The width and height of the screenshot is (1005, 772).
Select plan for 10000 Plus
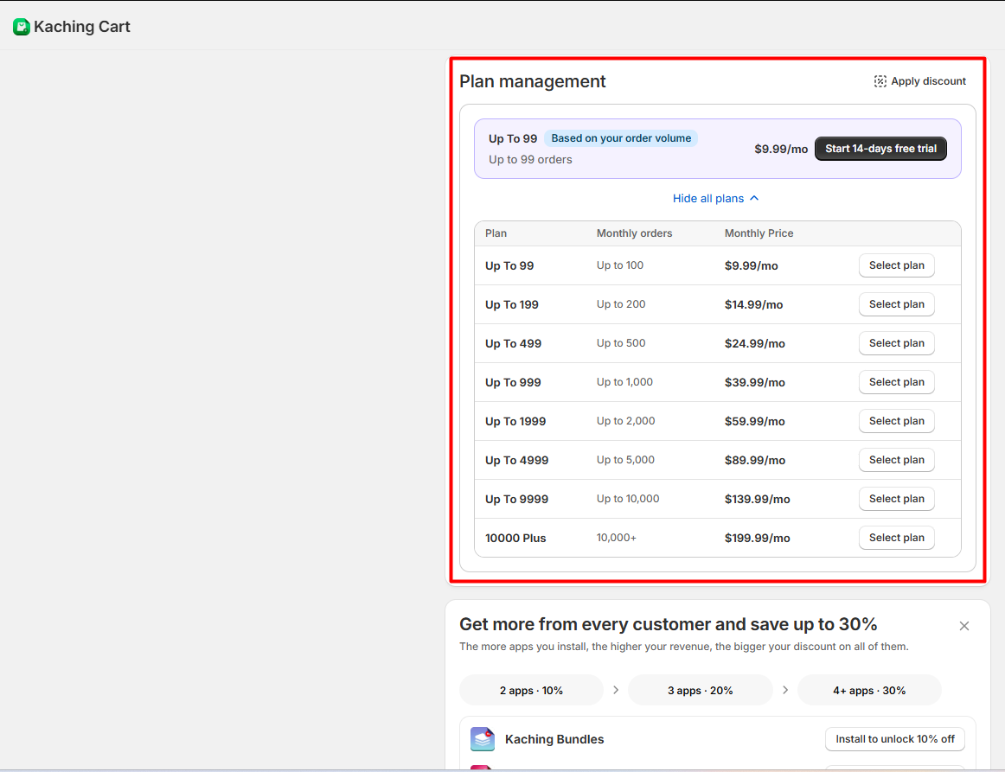(x=896, y=538)
